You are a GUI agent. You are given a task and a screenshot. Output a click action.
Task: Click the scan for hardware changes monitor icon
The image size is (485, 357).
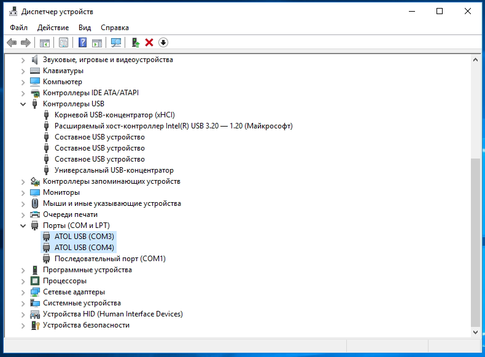(x=115, y=42)
